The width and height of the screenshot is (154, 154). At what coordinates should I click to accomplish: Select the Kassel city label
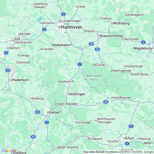pyautogui.click(x=54, y=112)
